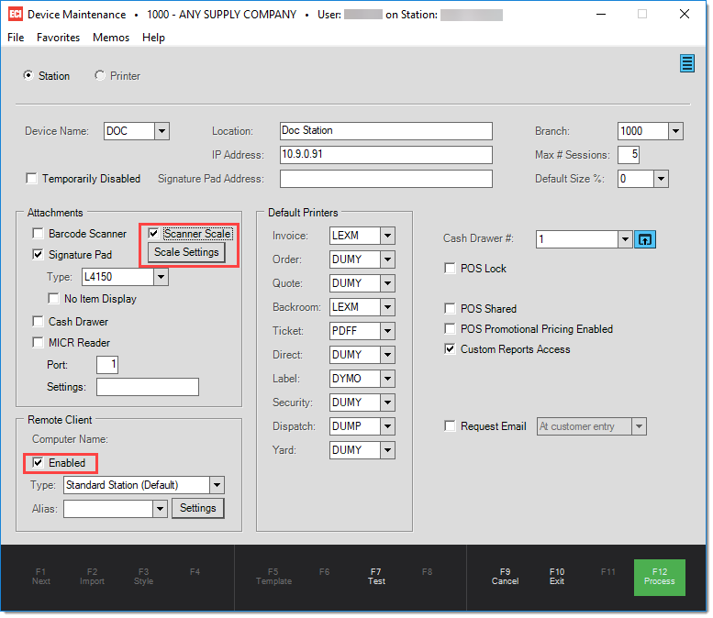
Task: Click the Remote Client Settings button
Action: [199, 510]
